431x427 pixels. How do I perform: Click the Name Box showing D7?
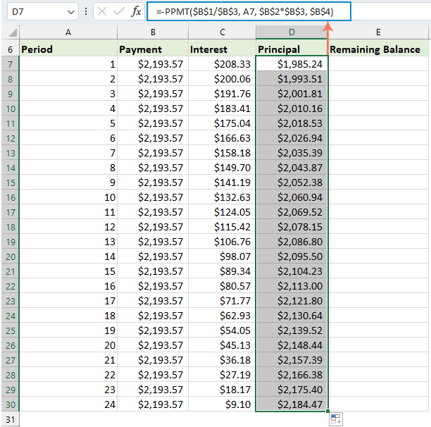coord(34,12)
